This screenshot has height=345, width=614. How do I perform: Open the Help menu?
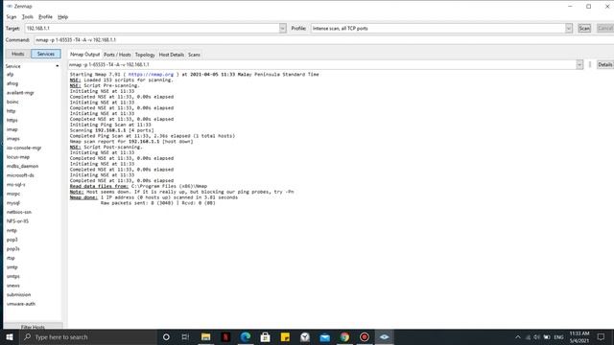point(62,17)
